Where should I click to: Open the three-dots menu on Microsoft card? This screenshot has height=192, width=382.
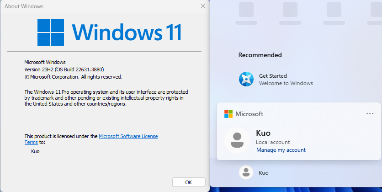(x=370, y=114)
